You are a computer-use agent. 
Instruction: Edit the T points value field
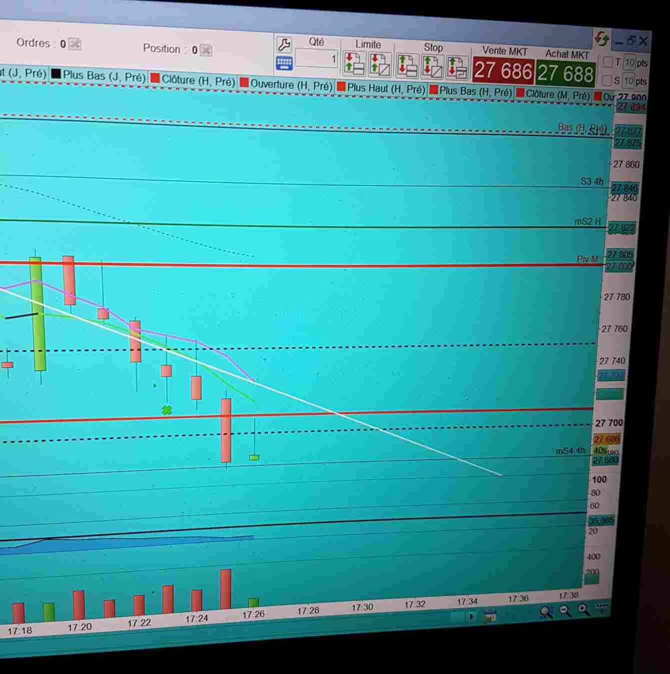tap(629, 62)
